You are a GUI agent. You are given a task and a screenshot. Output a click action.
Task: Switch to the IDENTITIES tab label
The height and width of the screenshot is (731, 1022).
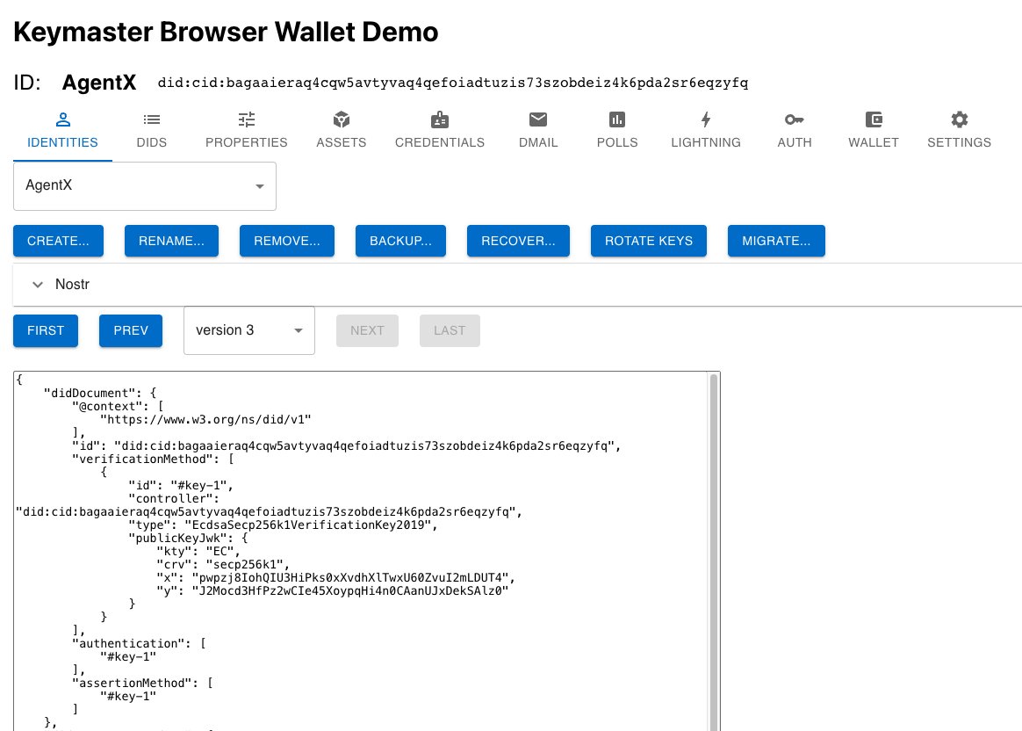click(62, 142)
